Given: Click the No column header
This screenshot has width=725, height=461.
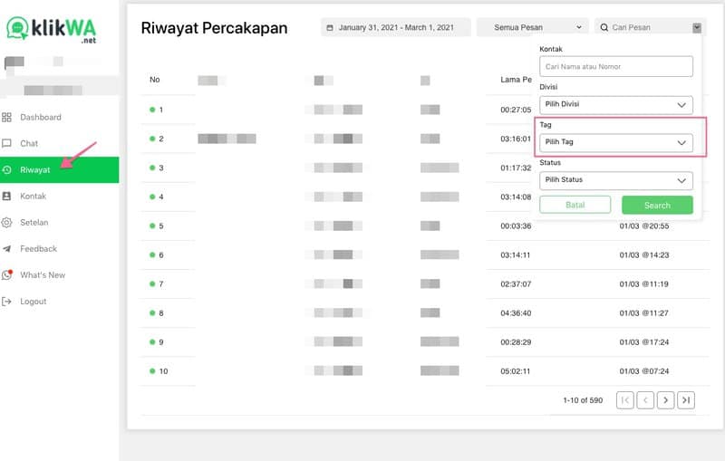Looking at the screenshot, I should click(154, 80).
